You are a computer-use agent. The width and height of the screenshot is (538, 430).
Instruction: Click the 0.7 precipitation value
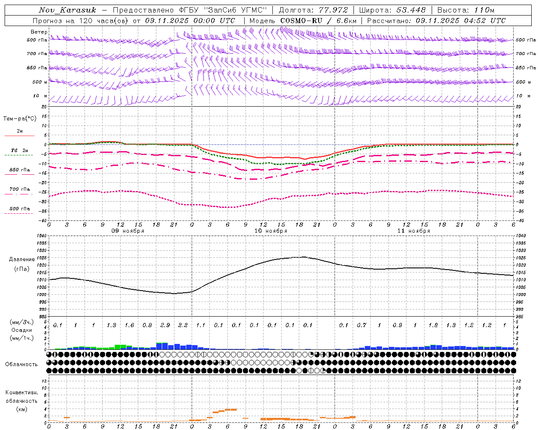click(x=361, y=325)
